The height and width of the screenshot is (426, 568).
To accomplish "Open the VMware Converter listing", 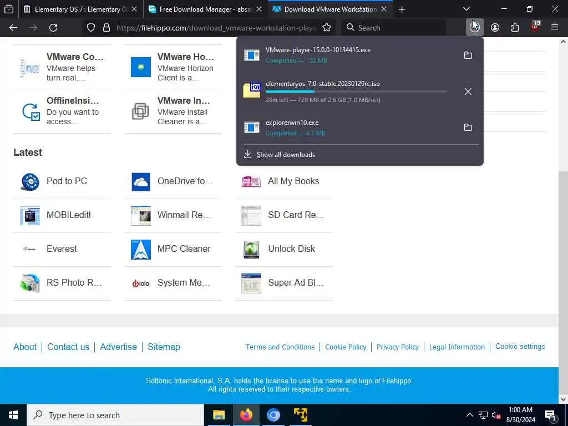I will [x=62, y=67].
